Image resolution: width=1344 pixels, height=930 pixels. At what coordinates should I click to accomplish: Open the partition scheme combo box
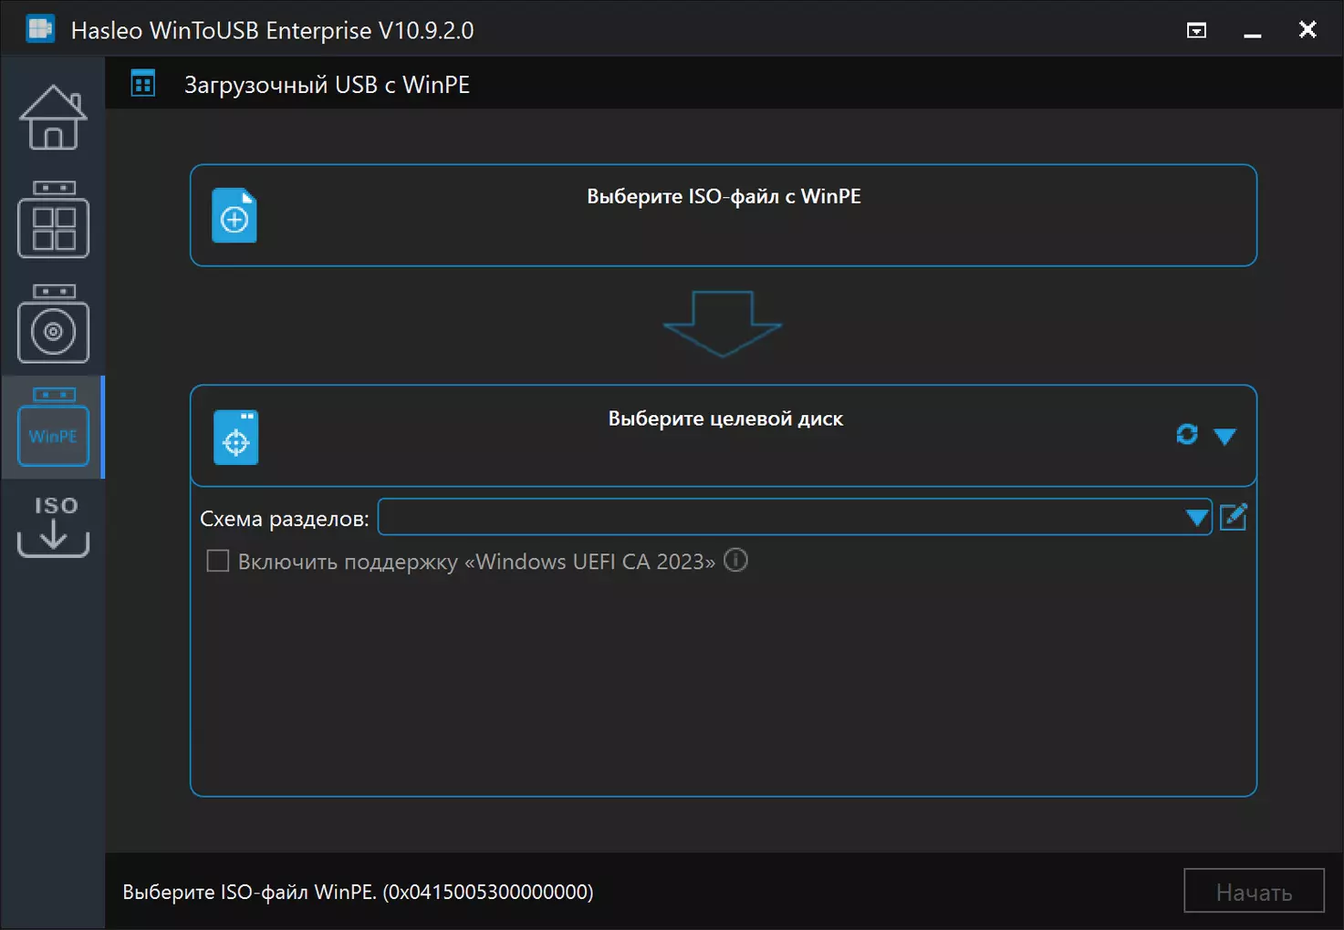tap(795, 517)
